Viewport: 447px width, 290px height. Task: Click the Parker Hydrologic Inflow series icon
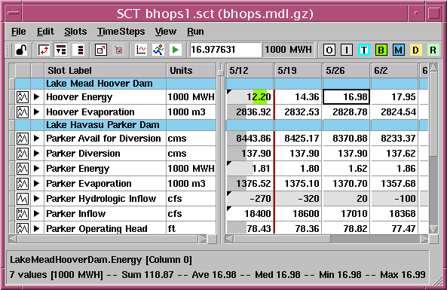click(x=23, y=199)
